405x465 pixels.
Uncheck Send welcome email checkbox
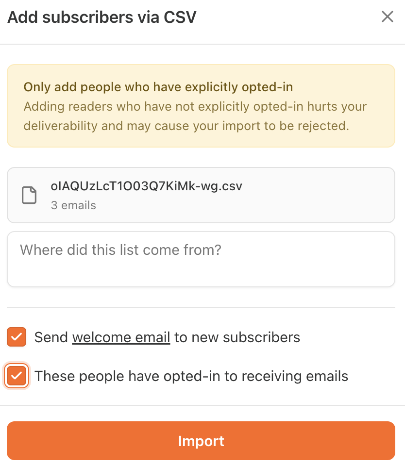pos(17,337)
